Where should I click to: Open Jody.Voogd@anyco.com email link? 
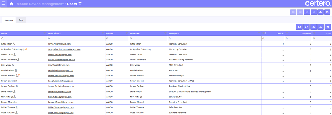[59, 65]
